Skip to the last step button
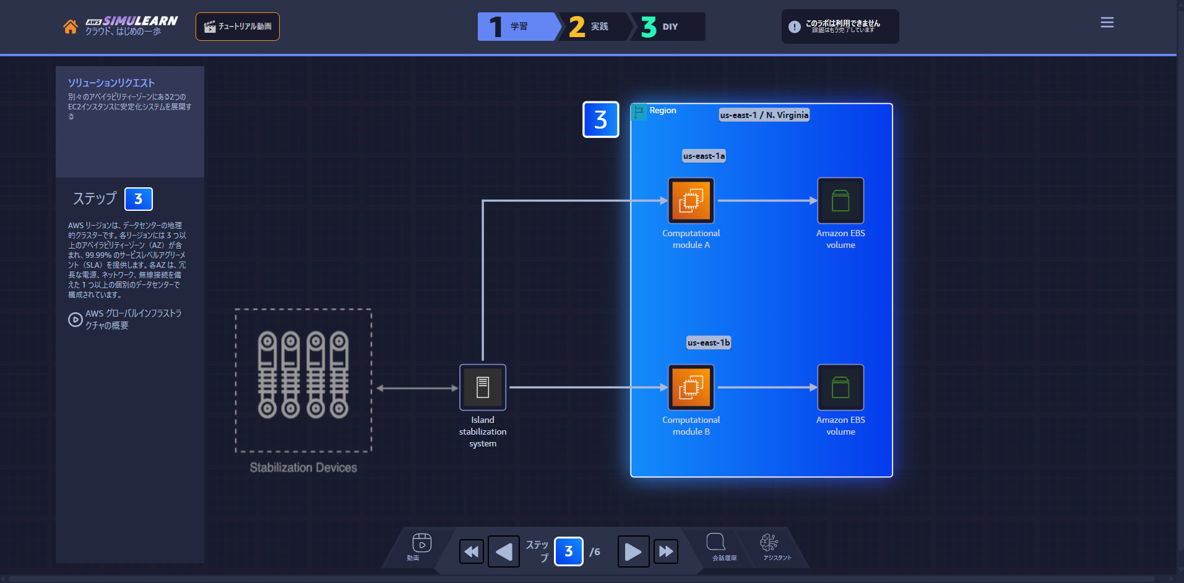 (666, 551)
